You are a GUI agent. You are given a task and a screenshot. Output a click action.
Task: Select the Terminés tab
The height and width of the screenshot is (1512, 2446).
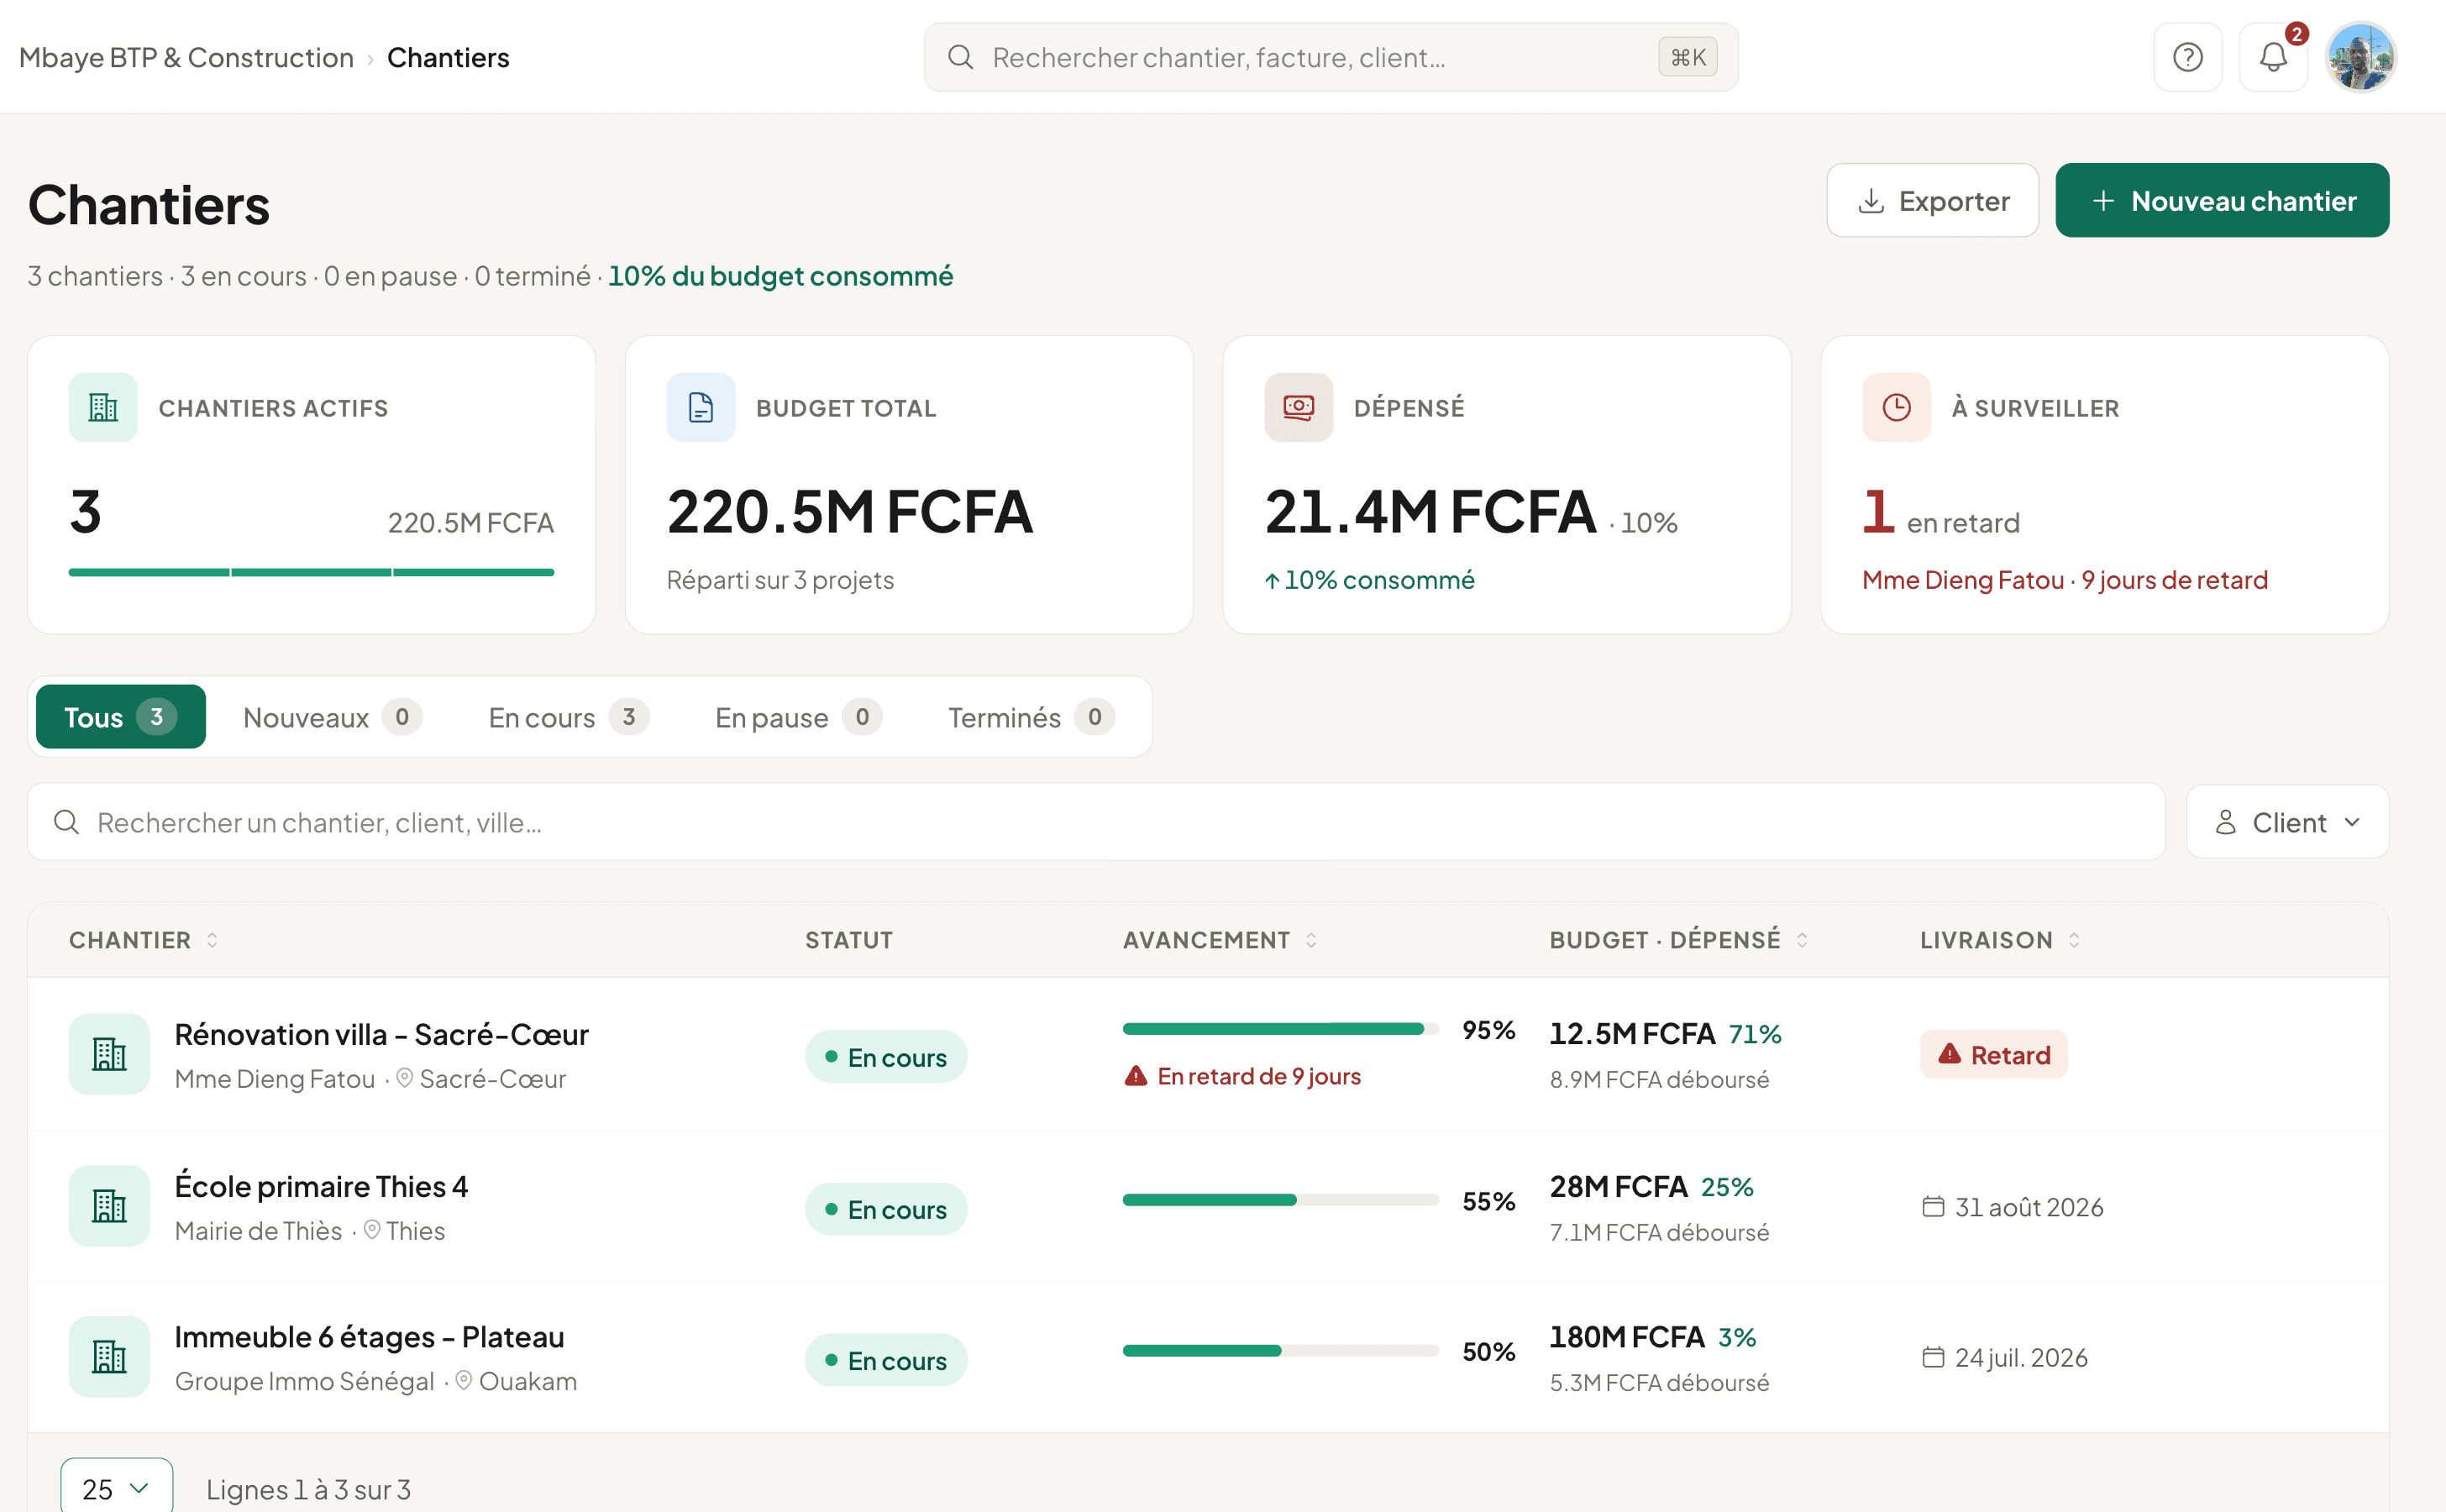click(x=1030, y=717)
